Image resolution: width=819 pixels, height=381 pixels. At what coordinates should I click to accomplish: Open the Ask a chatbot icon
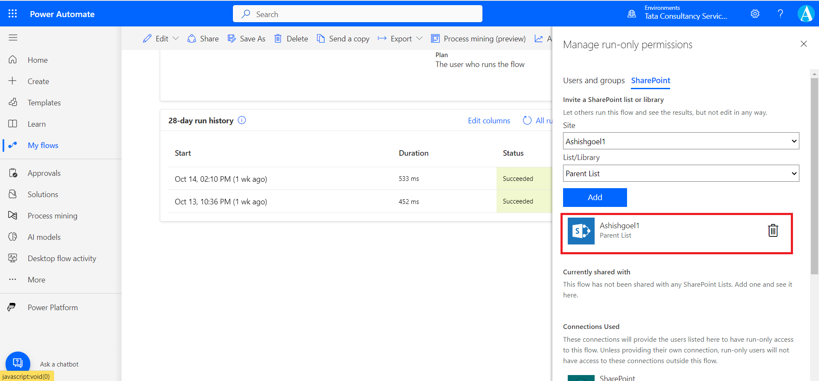[x=17, y=363]
